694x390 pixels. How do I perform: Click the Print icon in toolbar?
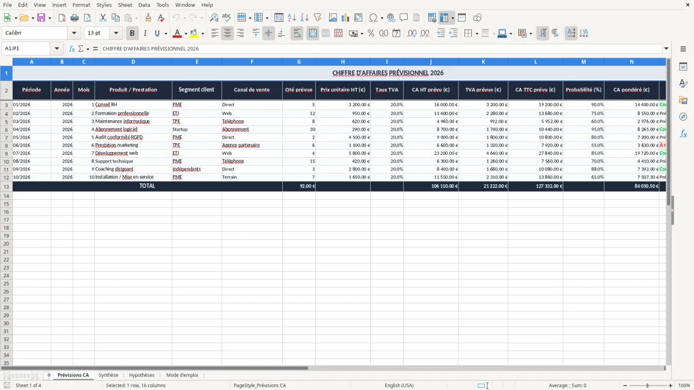point(75,18)
